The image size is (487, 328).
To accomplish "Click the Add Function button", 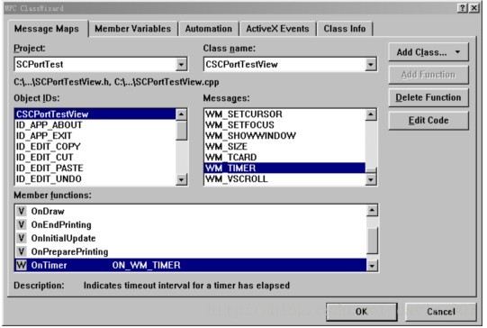I will coord(428,75).
